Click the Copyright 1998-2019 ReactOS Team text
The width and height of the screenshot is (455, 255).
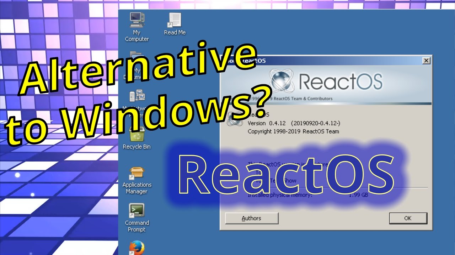(293, 131)
